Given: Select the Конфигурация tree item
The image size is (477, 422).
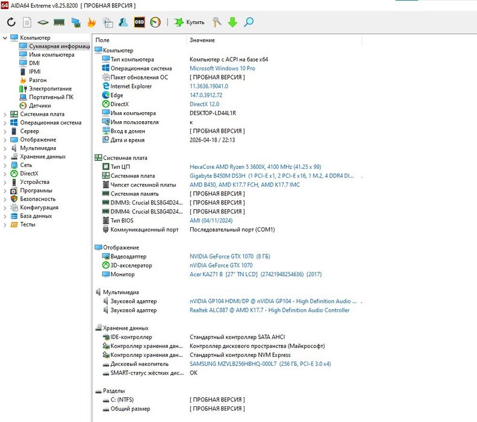Looking at the screenshot, I should point(34,207).
